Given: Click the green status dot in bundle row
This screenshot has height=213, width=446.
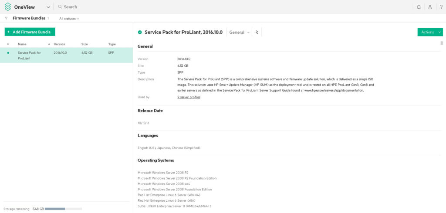Looking at the screenshot, I should click(x=8, y=52).
